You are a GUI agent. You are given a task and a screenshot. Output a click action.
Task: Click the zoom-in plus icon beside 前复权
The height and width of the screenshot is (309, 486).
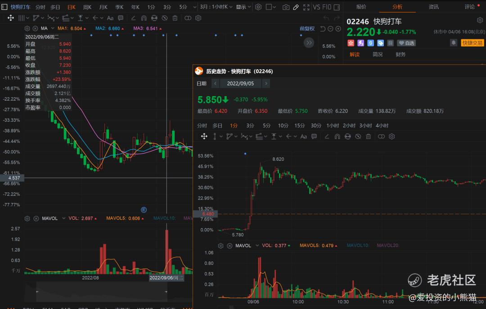[338, 29]
